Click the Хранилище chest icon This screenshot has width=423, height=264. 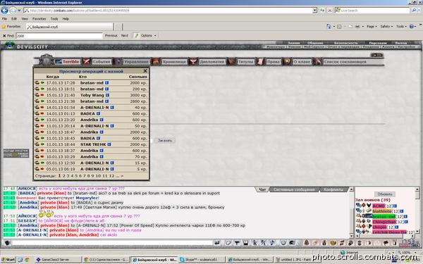(x=156, y=62)
